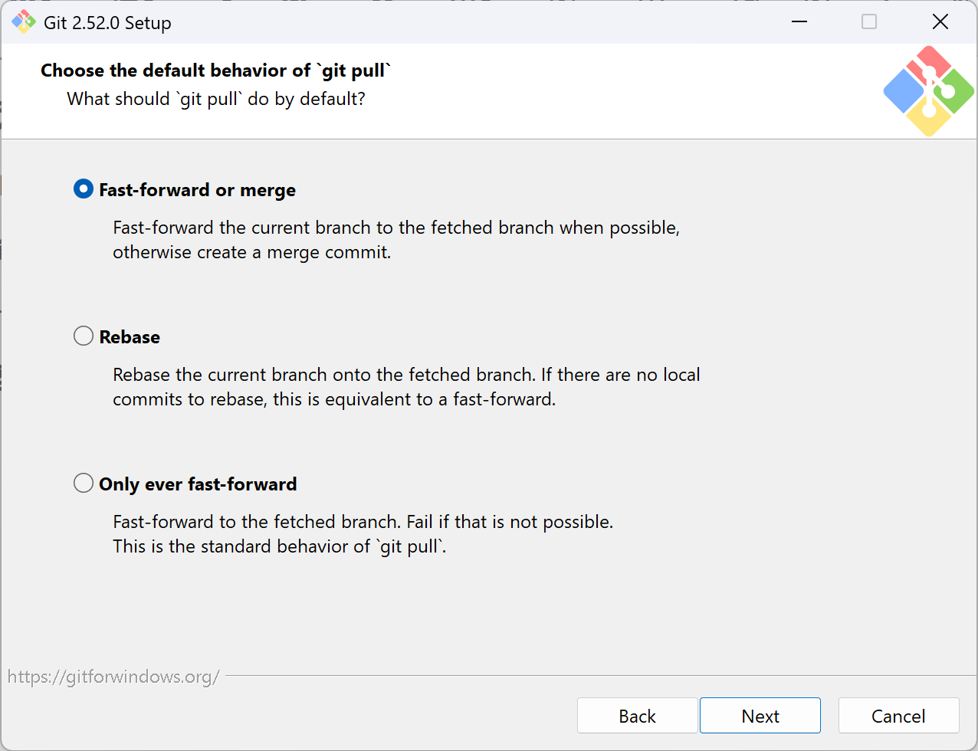This screenshot has width=978, height=751.
Task: Click the "Choose the default behavior of `git pull`" heading
Action: (x=215, y=71)
